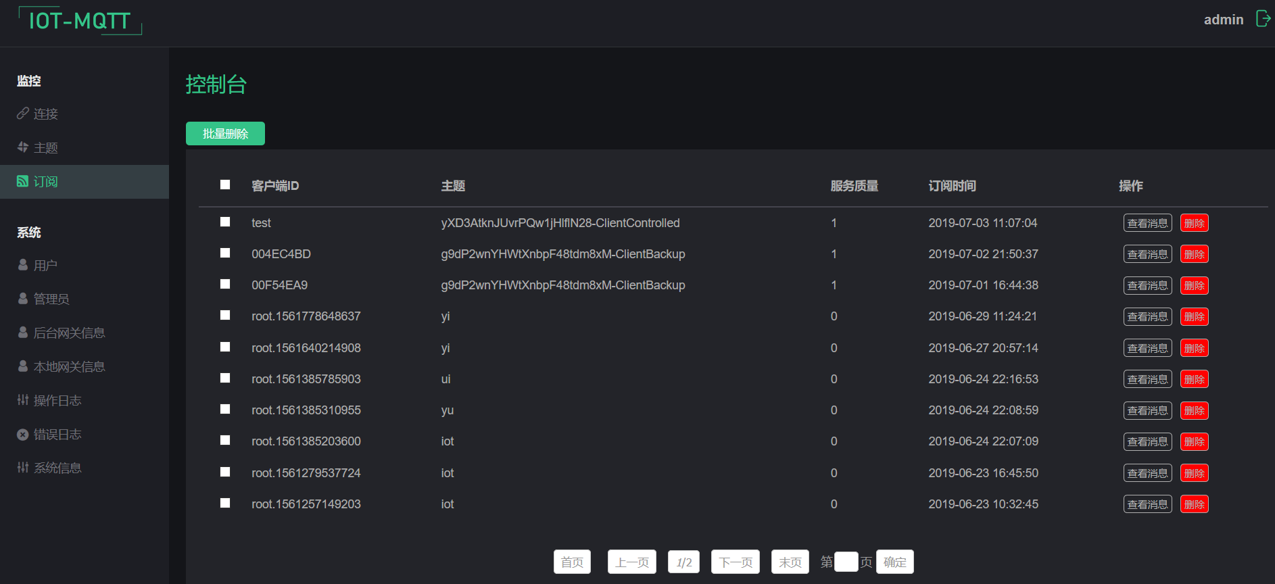Screen dimensions: 1275x584
Task: Check the box for client test
Action: click(x=225, y=222)
